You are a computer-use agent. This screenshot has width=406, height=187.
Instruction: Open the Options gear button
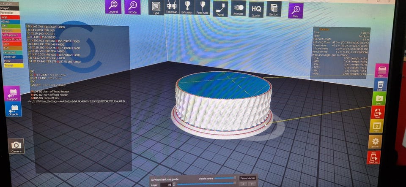375,141
